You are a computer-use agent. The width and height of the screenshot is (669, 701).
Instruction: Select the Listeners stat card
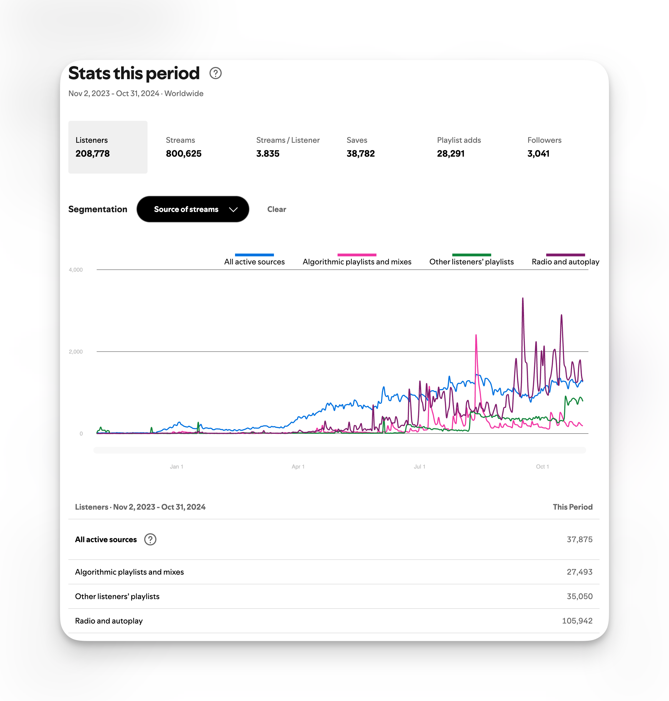pos(108,147)
